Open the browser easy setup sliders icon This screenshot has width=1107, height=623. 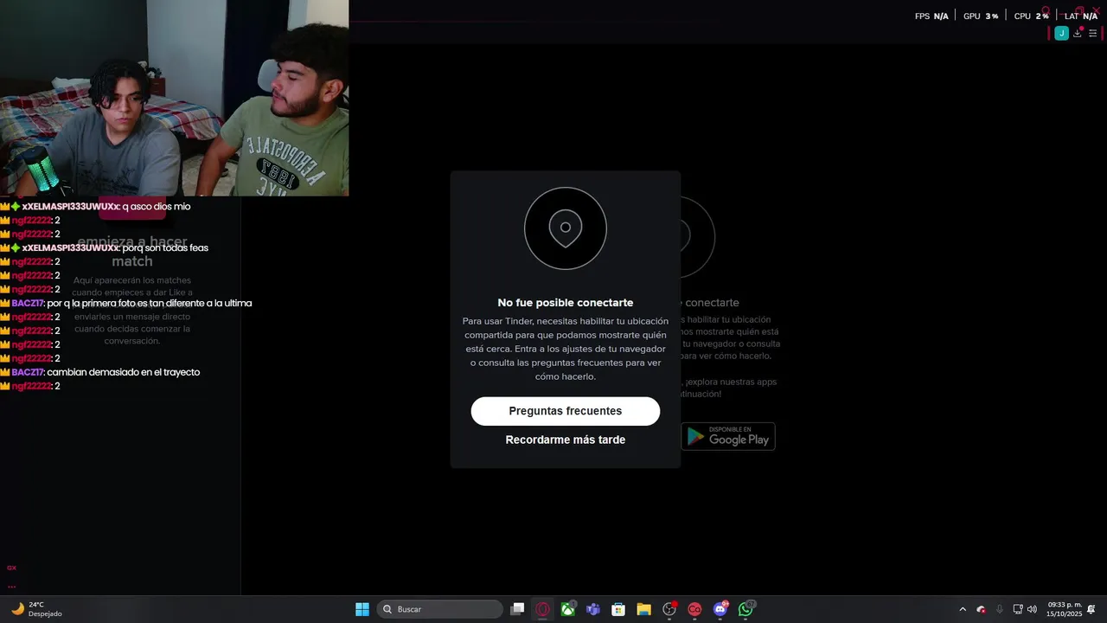[1092, 34]
